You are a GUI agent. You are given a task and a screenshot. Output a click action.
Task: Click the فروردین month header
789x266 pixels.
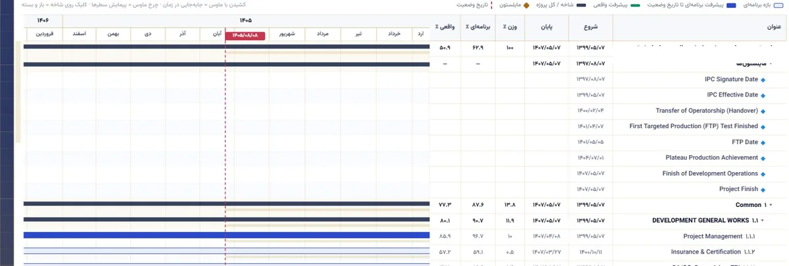coord(44,33)
